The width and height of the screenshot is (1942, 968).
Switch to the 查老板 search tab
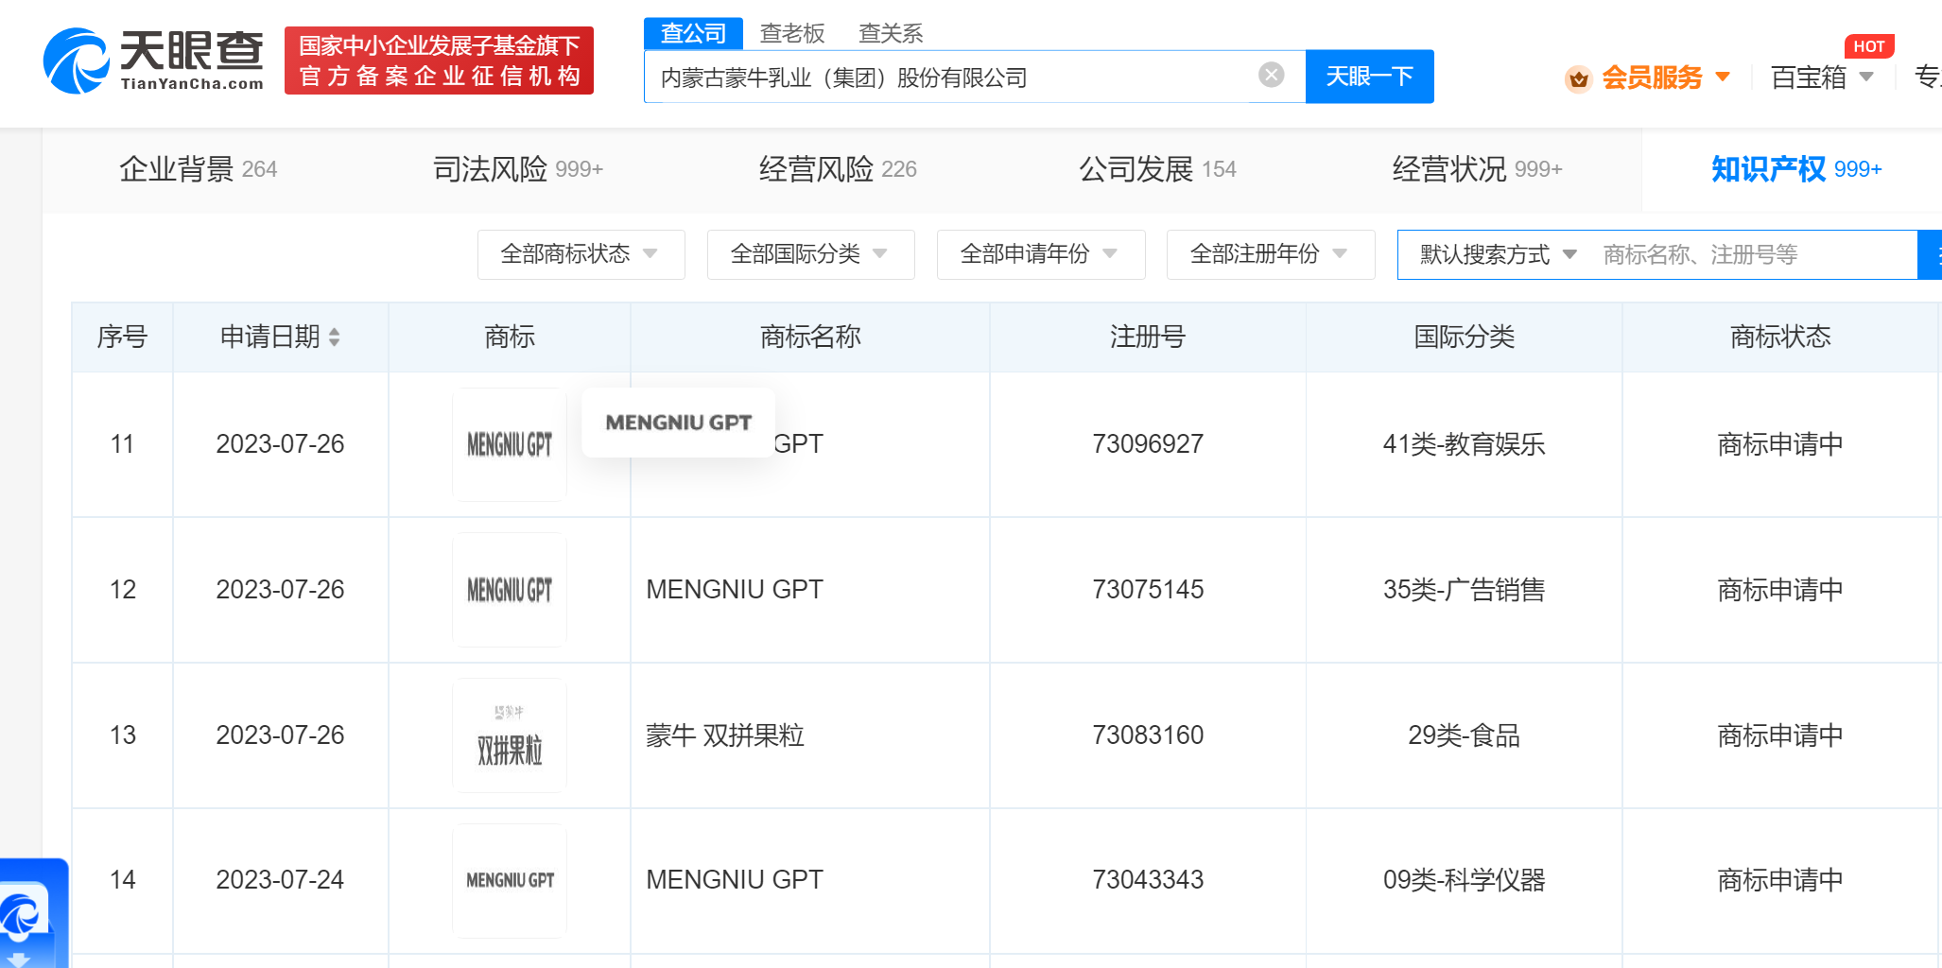tap(792, 33)
